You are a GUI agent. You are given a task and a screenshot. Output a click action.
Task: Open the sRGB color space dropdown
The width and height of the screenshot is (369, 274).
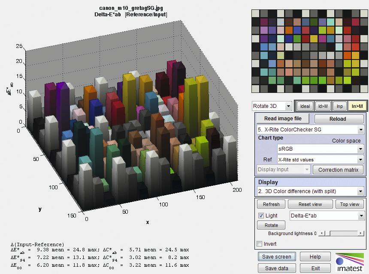pyautogui.click(x=321, y=149)
